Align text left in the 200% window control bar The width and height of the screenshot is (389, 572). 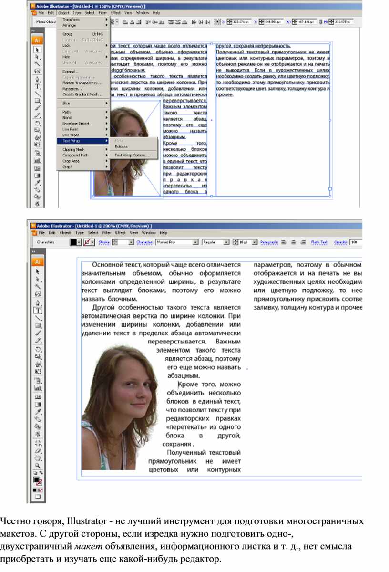284,242
